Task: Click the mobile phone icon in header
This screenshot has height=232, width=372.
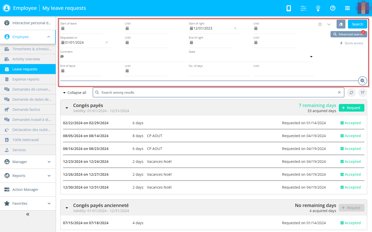Action: (x=288, y=8)
